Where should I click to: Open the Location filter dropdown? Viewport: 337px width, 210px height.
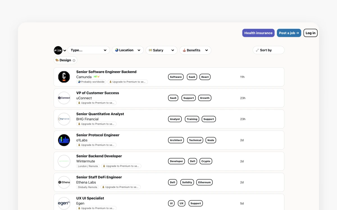point(128,50)
